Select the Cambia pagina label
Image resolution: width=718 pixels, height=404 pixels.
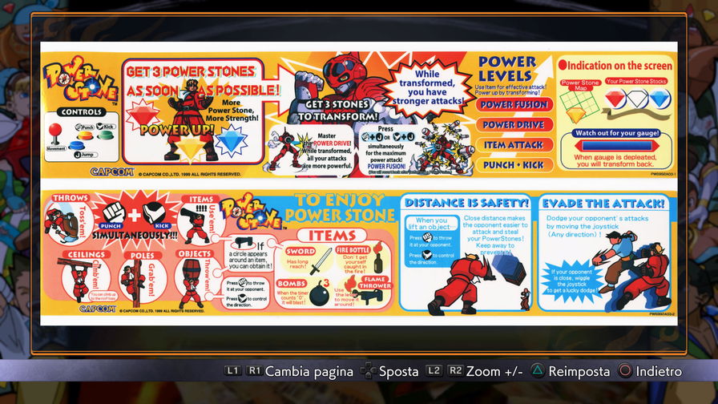309,371
